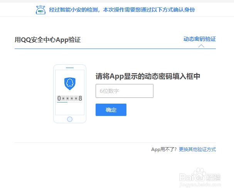Click the 6位数字 password input field
The image size is (234, 193).
click(x=125, y=91)
